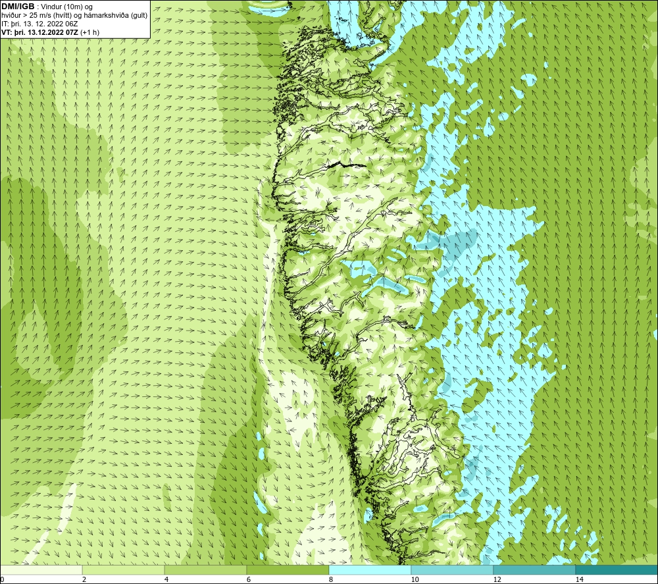Click the '4' label on the colour scale
658x584 pixels.
pyautogui.click(x=166, y=579)
